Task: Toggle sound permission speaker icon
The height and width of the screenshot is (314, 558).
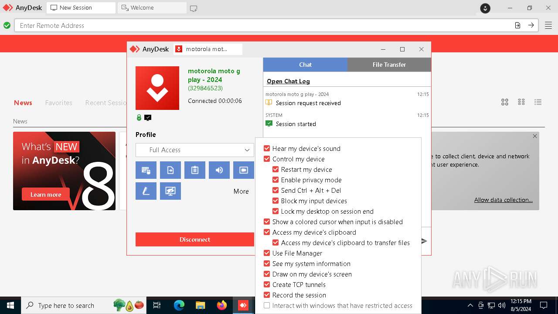Action: coord(219,170)
